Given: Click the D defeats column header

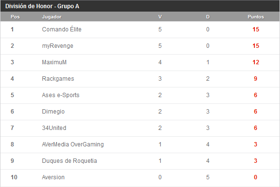Looking at the screenshot, I should pyautogui.click(x=208, y=17).
